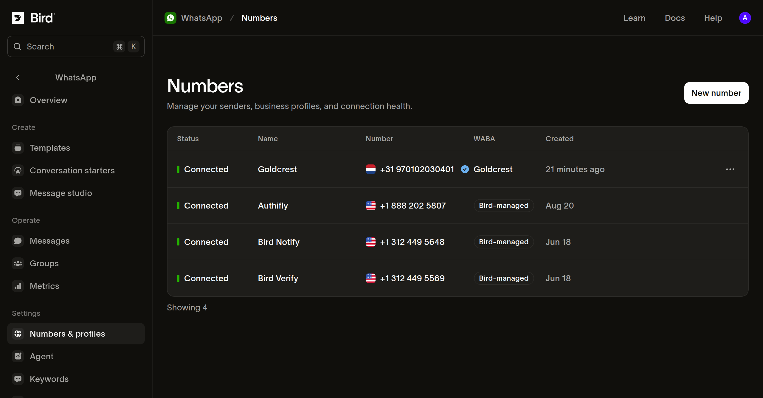
Task: Click the WhatsApp sidebar section title
Action: 76,77
